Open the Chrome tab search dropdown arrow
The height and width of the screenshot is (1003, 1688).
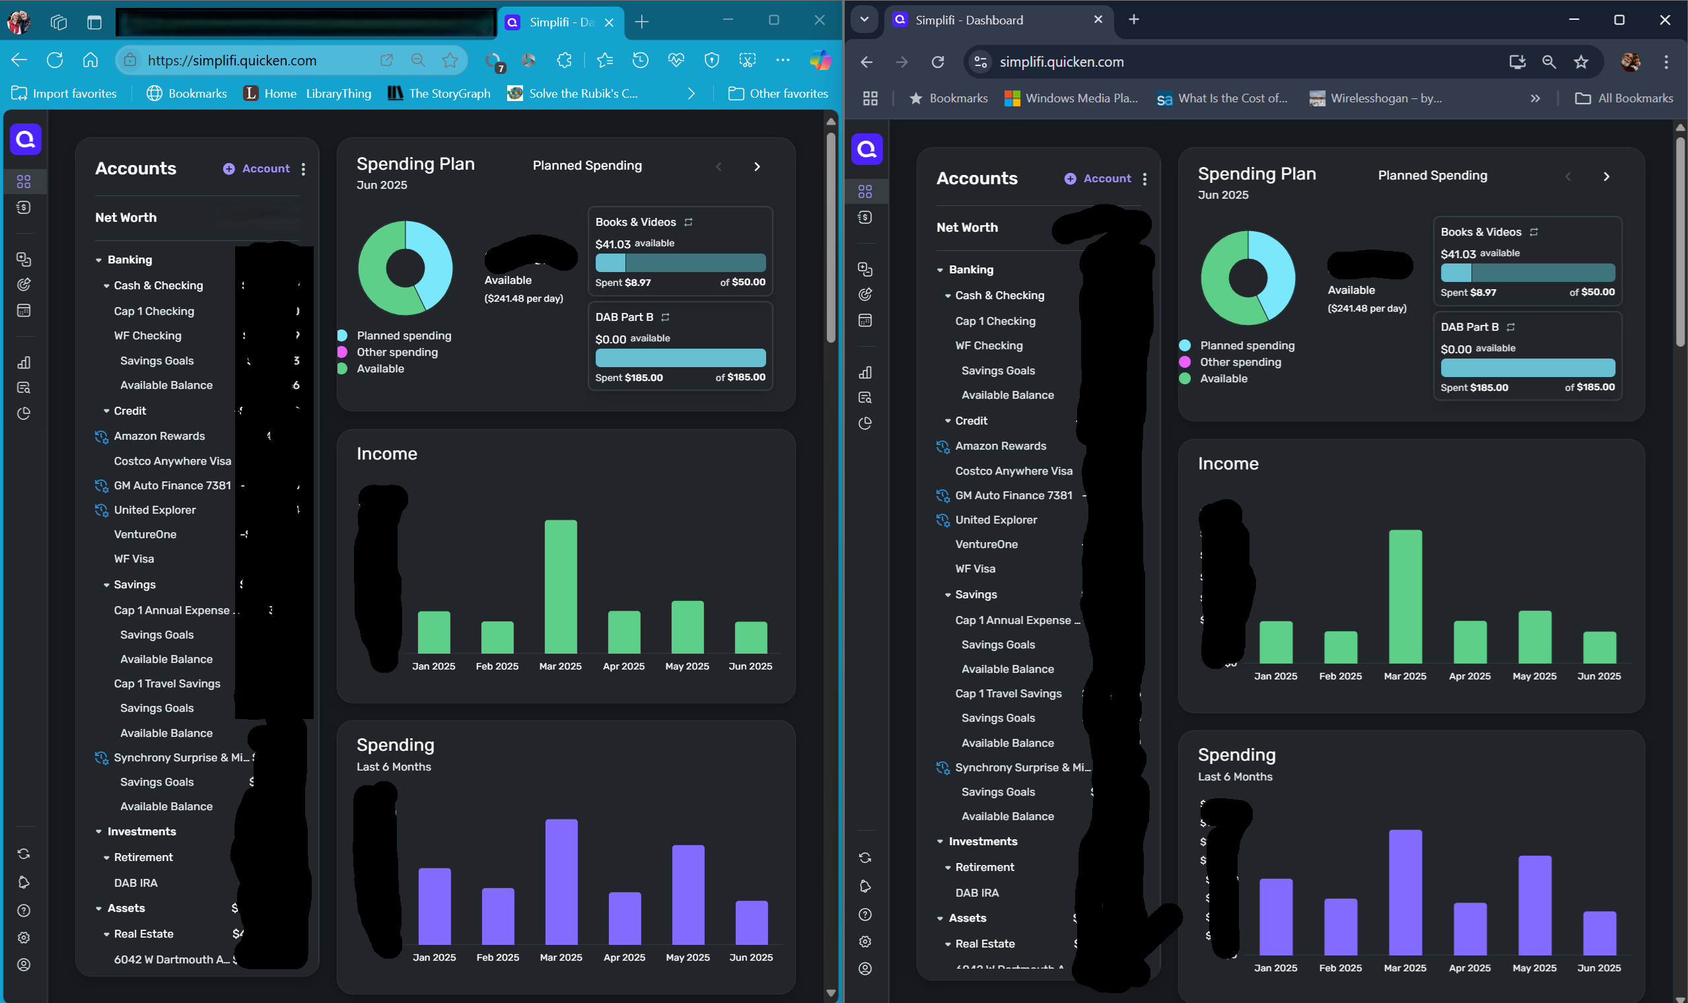[x=864, y=20]
